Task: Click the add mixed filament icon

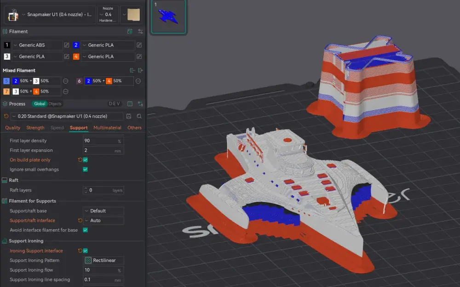Action: click(140, 70)
